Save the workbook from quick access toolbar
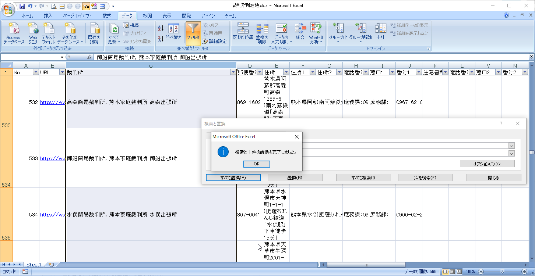Image resolution: width=535 pixels, height=276 pixels. 22,6
